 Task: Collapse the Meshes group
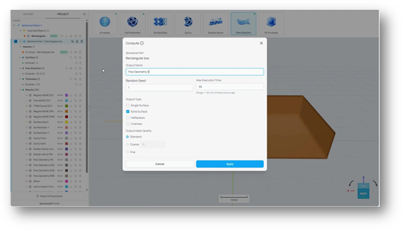(x=20, y=47)
